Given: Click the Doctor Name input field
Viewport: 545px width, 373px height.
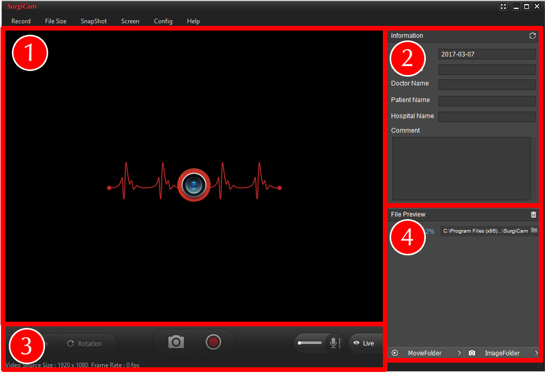Looking at the screenshot, I should point(487,84).
